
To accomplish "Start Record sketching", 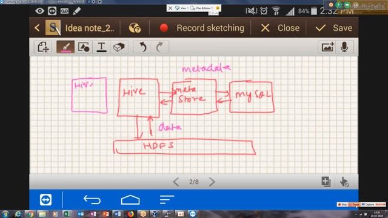I will pos(202,28).
